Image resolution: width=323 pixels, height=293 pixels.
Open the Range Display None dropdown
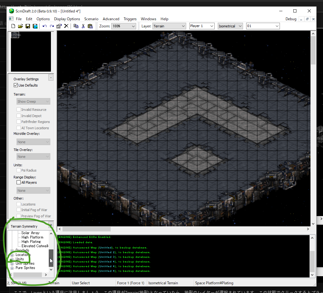click(x=33, y=191)
